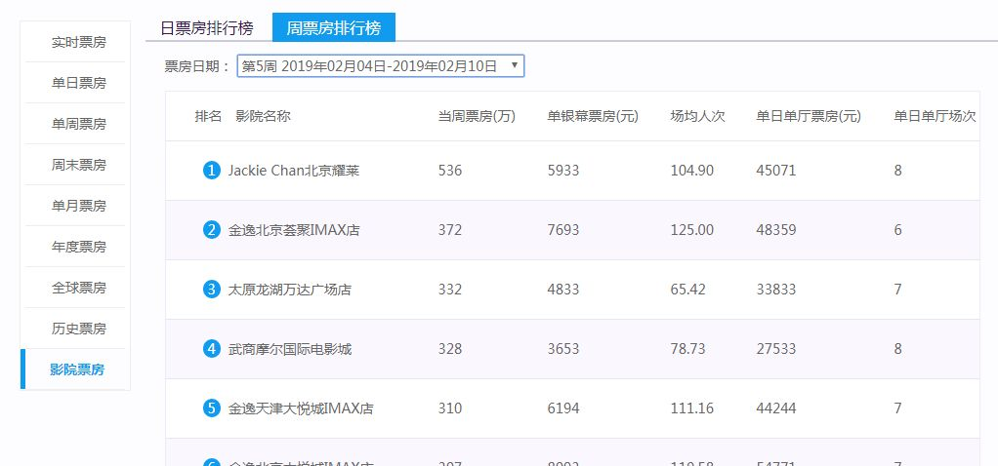Viewport: 998px width, 466px height.
Task: Go to 单日票房 sidebar item
Action: pos(78,83)
